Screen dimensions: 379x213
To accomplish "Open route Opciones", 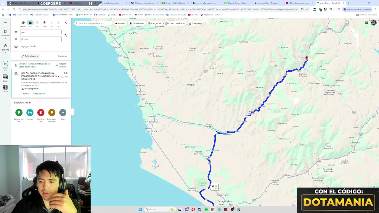I will 62,56.
